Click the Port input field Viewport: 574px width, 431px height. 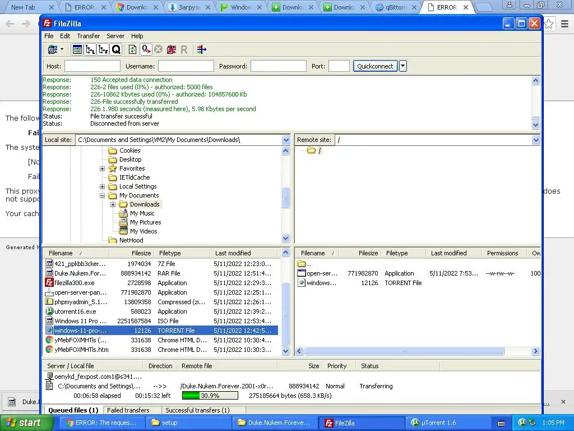339,66
